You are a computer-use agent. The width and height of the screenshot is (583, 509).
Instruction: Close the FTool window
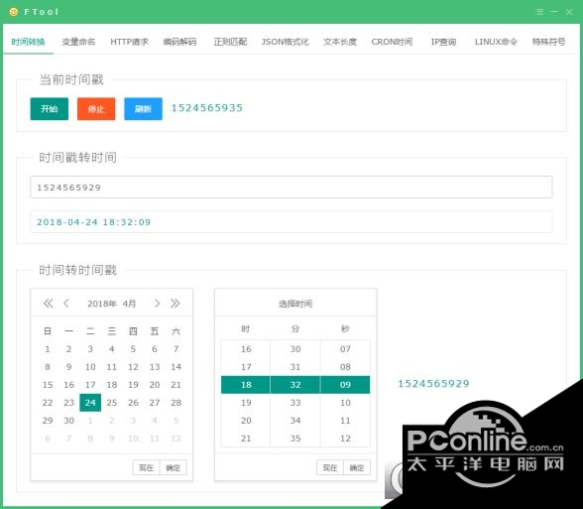click(x=569, y=12)
